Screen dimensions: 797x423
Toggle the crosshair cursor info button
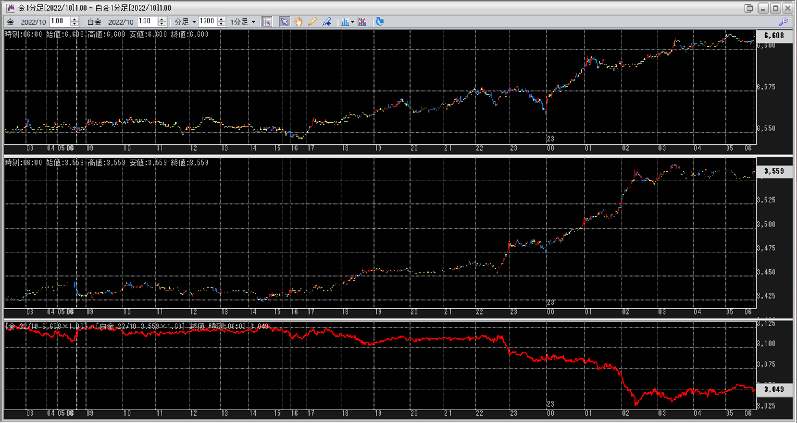pos(267,22)
